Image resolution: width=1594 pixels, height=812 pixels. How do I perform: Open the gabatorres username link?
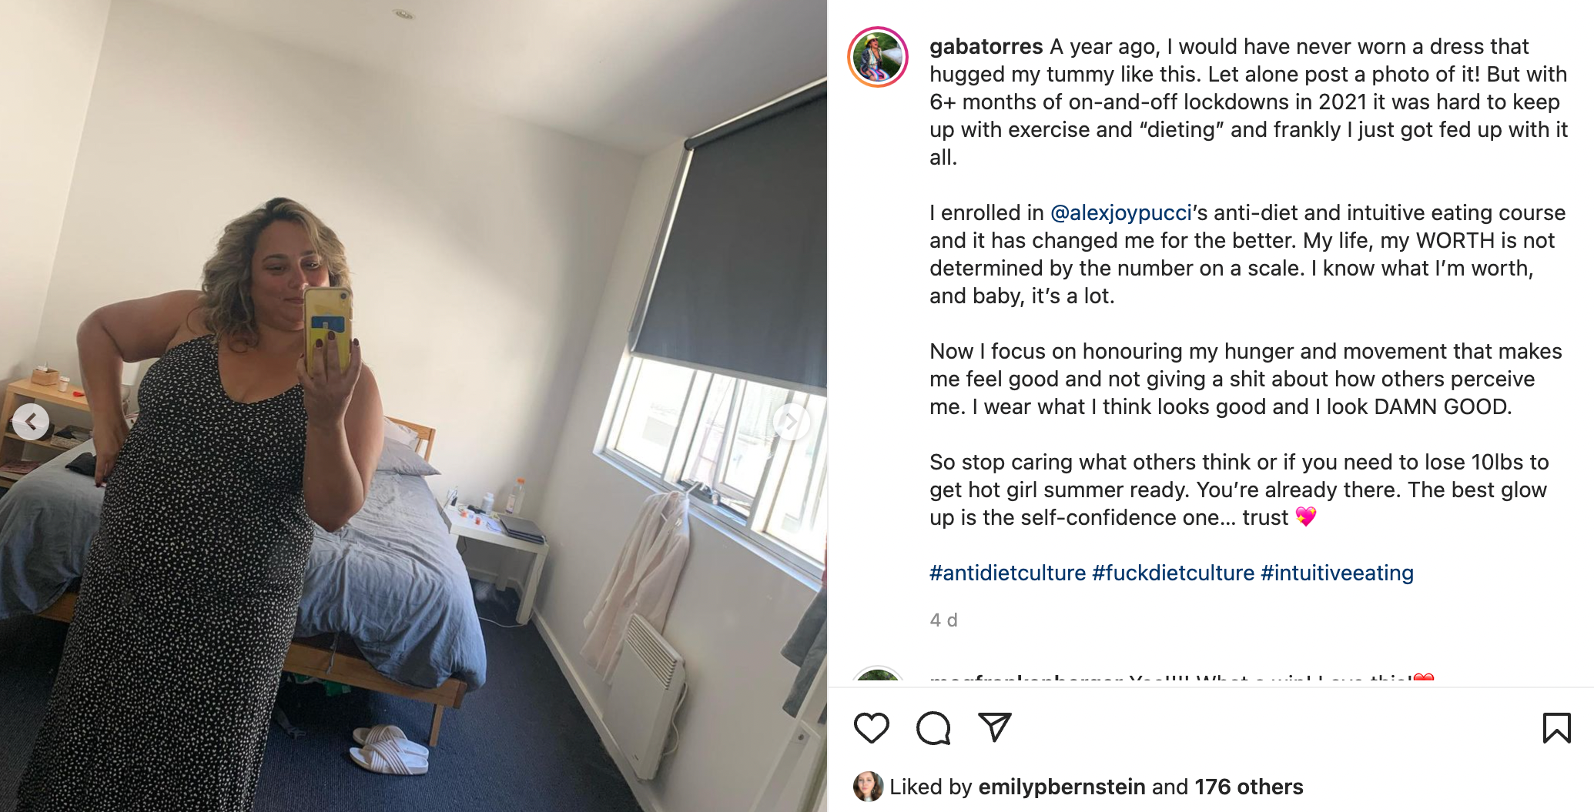986,46
